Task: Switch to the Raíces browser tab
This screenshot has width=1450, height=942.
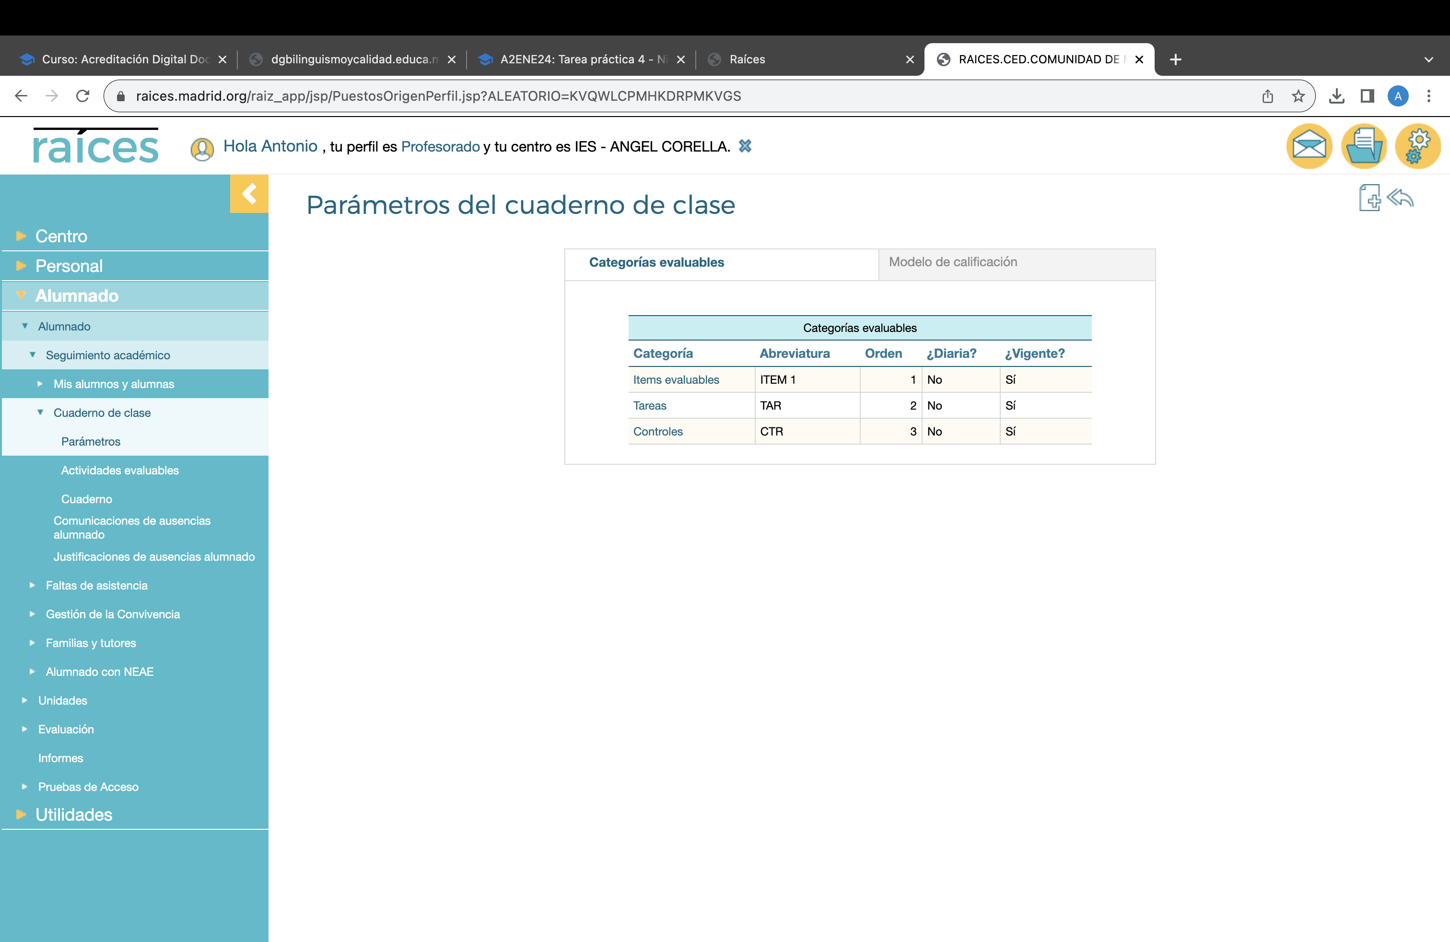Action: (747, 59)
